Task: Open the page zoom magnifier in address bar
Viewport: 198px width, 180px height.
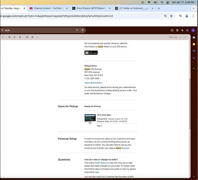Action: pos(165,16)
